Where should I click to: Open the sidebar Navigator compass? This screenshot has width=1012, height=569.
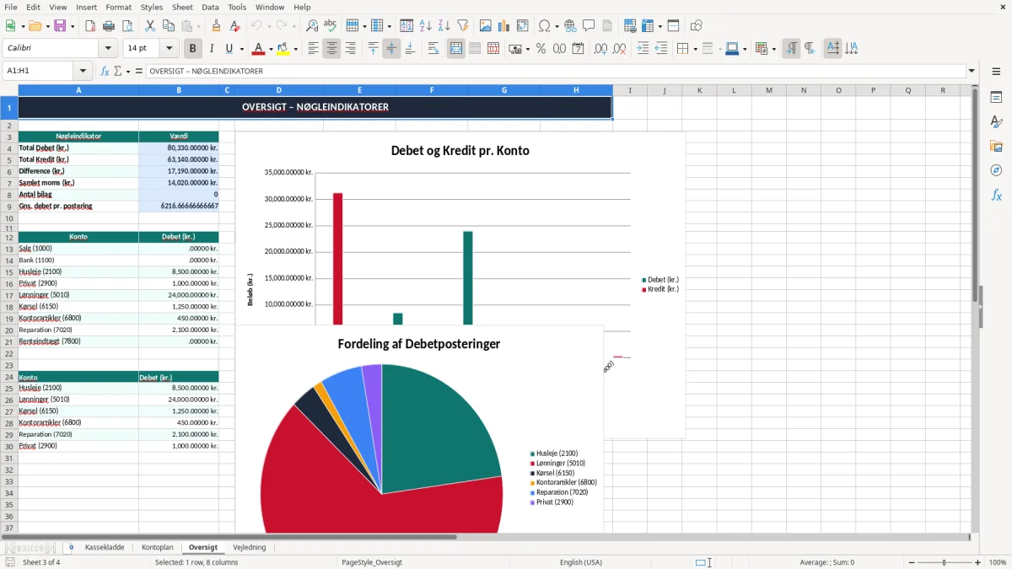(x=996, y=171)
